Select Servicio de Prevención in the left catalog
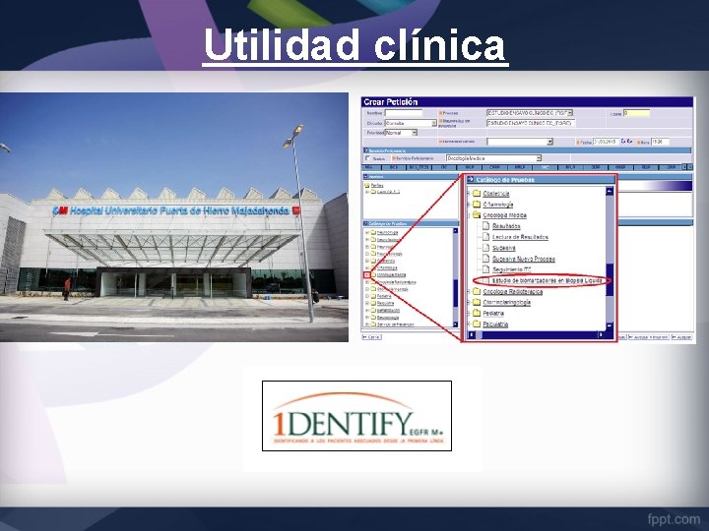709x531 pixels. click(x=395, y=324)
